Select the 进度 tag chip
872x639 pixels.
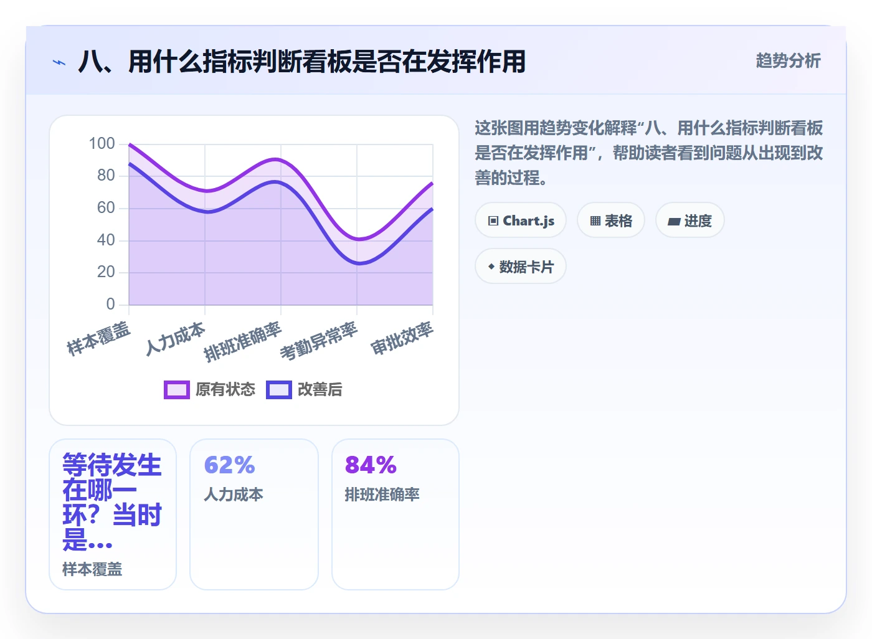point(690,220)
